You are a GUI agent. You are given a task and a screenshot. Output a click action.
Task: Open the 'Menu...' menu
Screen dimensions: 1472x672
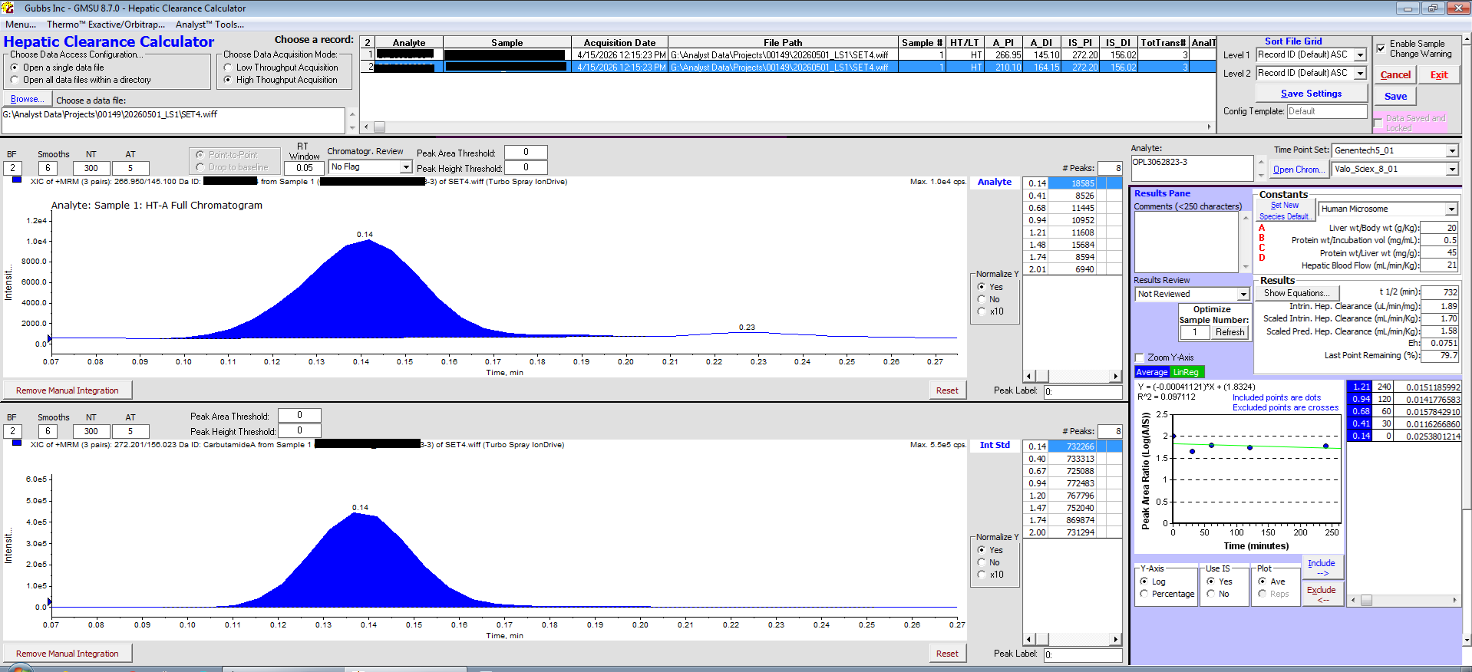pos(21,25)
